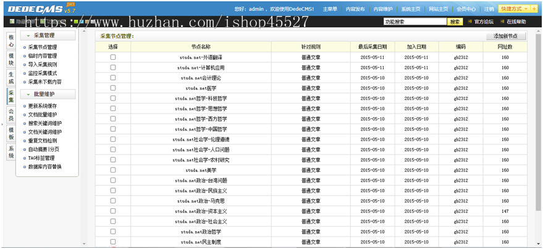Choose the green skin color swatch

(76, 22)
